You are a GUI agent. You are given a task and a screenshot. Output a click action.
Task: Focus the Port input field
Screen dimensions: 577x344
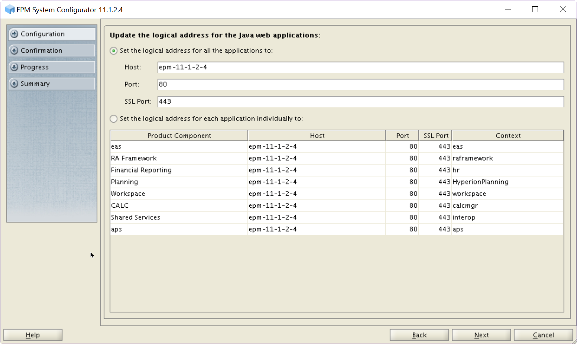coord(361,84)
